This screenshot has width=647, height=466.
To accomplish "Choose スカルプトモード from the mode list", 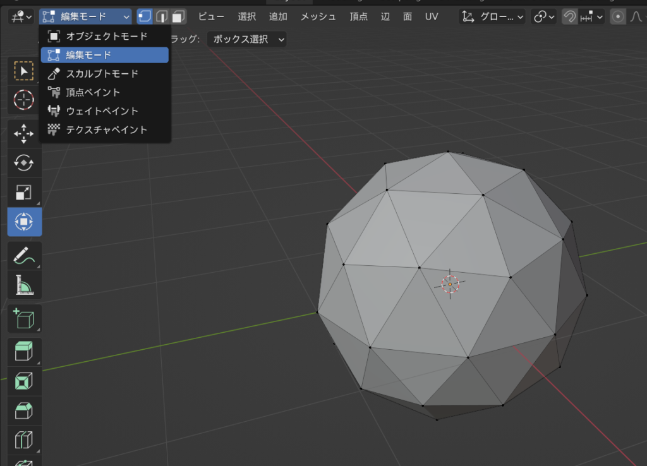I will coord(102,74).
